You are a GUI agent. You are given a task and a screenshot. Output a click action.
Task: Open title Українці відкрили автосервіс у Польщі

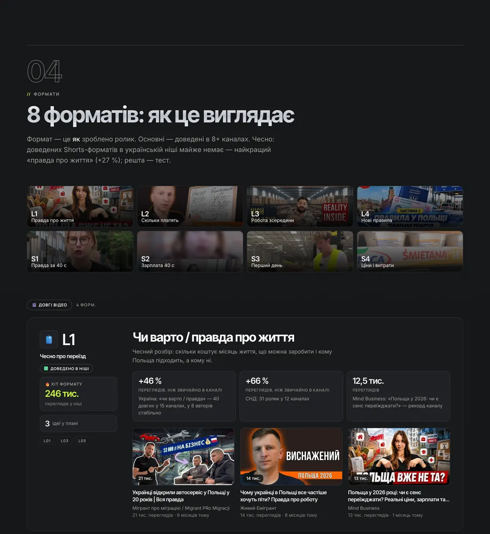coord(181,496)
